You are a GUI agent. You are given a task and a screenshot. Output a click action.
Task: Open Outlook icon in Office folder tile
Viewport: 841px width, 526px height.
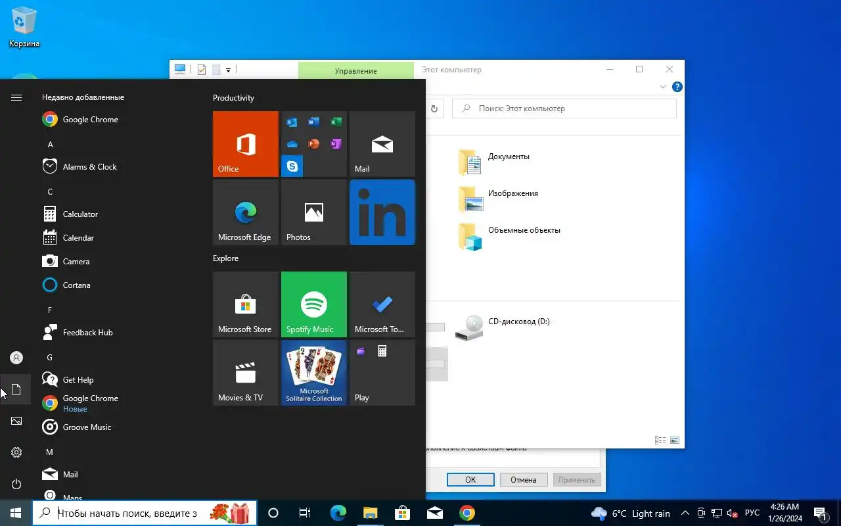click(292, 122)
